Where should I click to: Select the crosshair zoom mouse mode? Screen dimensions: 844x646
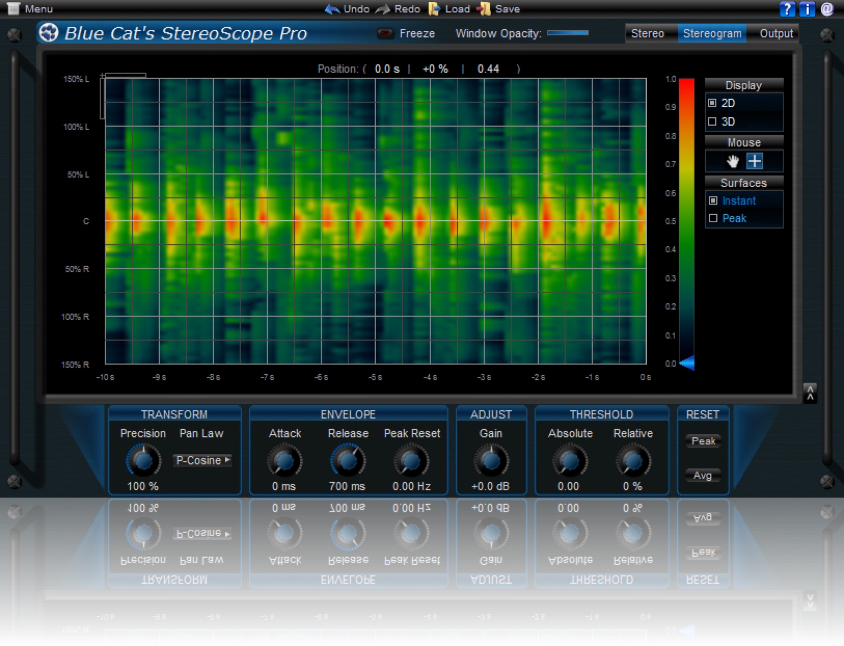tap(755, 161)
